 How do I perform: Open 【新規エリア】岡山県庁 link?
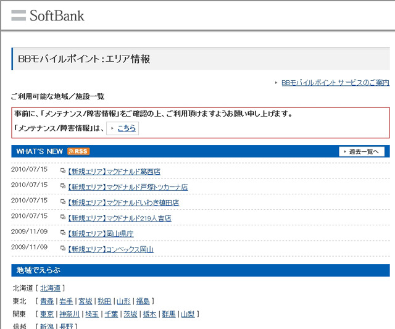(101, 234)
